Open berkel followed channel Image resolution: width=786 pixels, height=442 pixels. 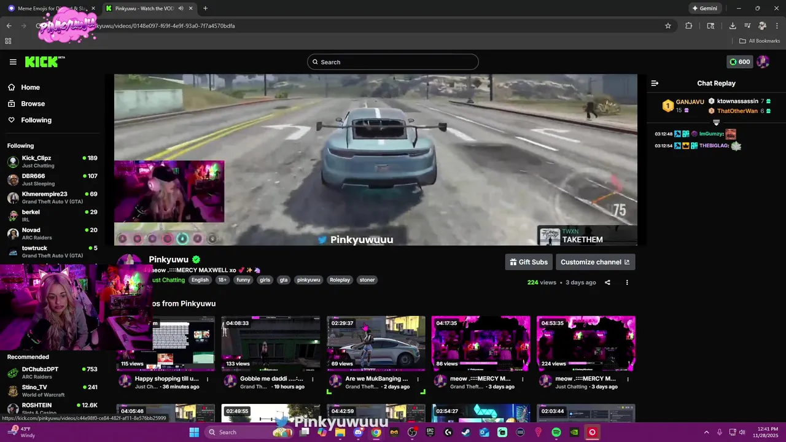[x=52, y=215]
